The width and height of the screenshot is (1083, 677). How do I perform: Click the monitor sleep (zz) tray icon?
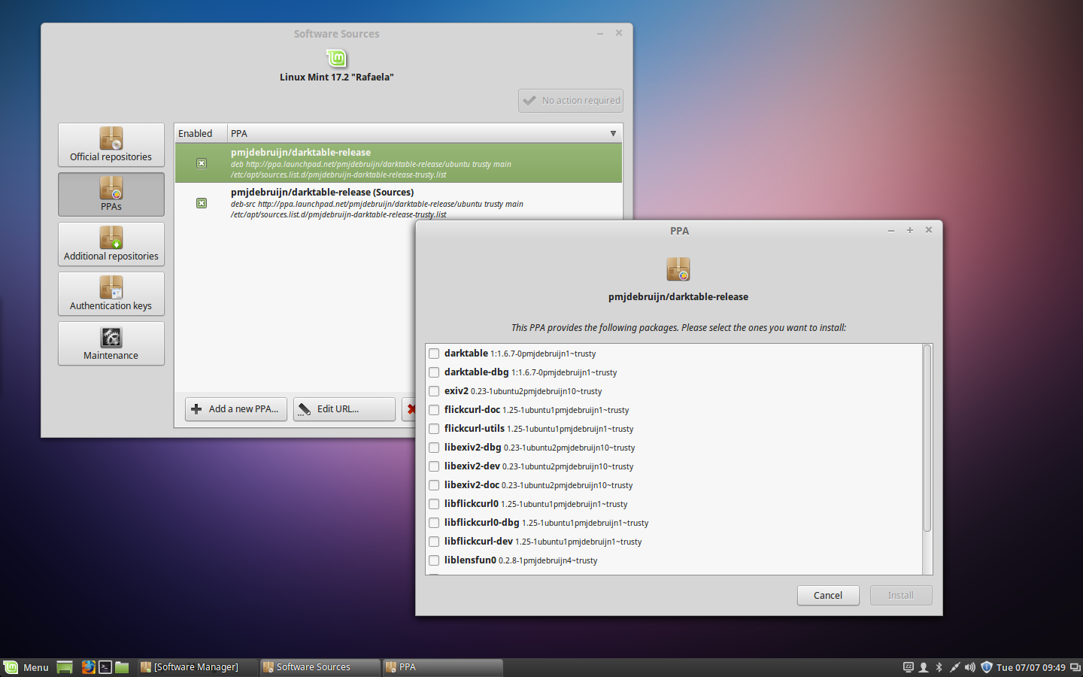(909, 667)
